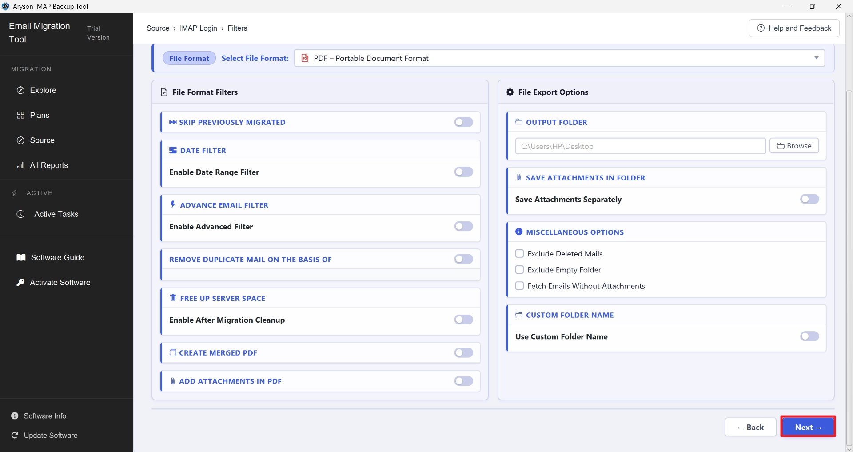Check Exclude Deleted Mails checkbox
853x452 pixels.
coord(519,254)
